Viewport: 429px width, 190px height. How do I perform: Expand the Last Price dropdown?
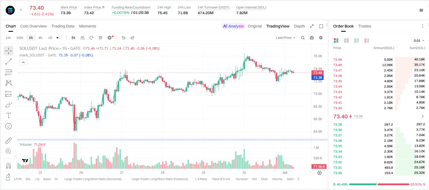tap(285, 38)
